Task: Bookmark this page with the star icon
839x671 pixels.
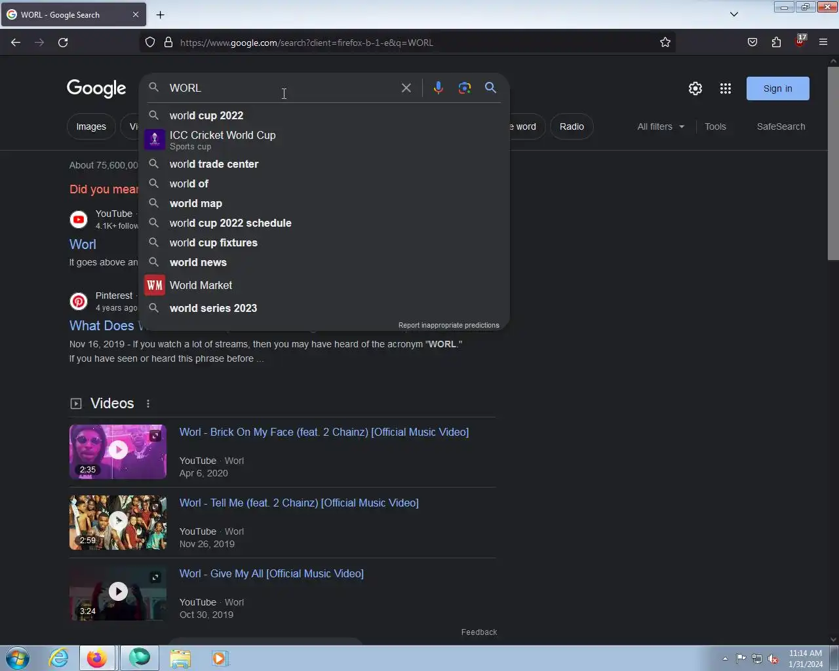Action: pyautogui.click(x=665, y=43)
